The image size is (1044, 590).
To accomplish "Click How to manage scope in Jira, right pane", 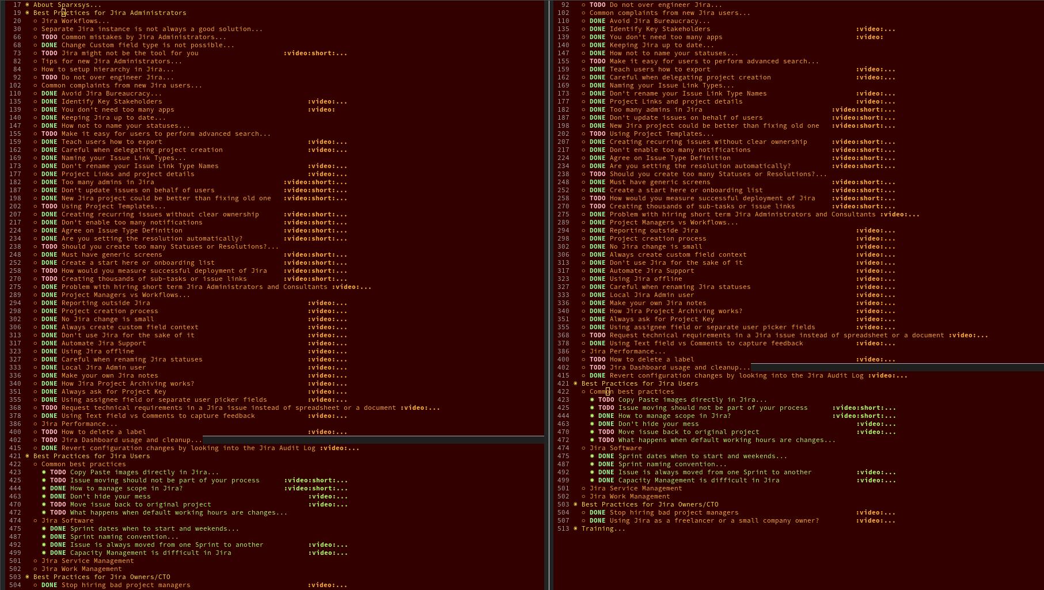I will pyautogui.click(x=674, y=416).
